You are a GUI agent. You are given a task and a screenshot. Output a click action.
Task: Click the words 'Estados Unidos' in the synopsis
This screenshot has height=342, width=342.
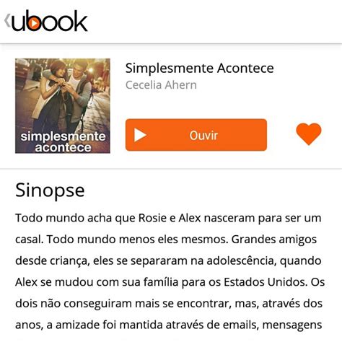(x=266, y=282)
